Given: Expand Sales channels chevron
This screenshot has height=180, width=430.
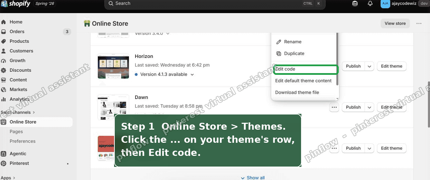Looking at the screenshot, I should point(34,112).
